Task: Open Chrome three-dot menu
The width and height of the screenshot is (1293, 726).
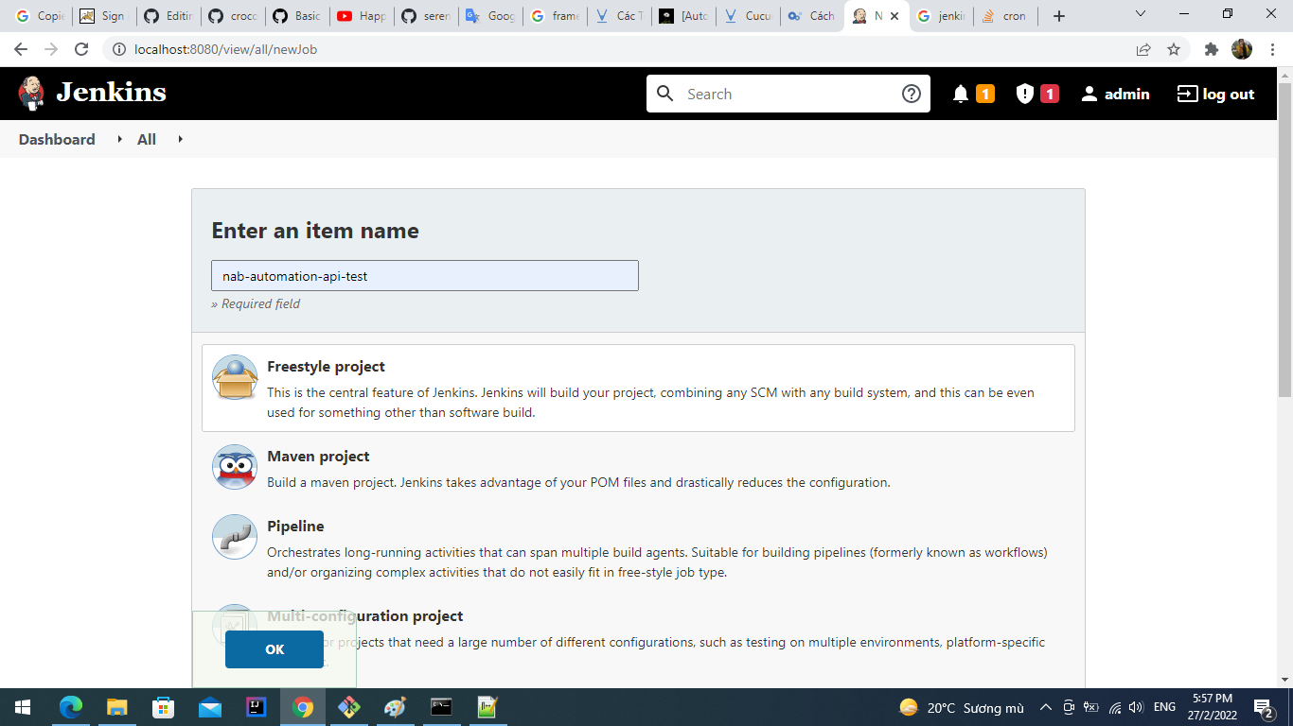Action: click(x=1273, y=49)
